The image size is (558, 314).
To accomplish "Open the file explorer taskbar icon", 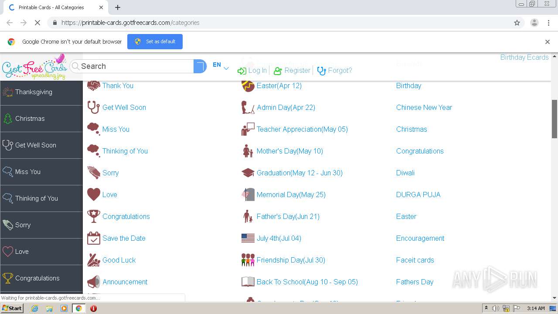I will (49, 308).
